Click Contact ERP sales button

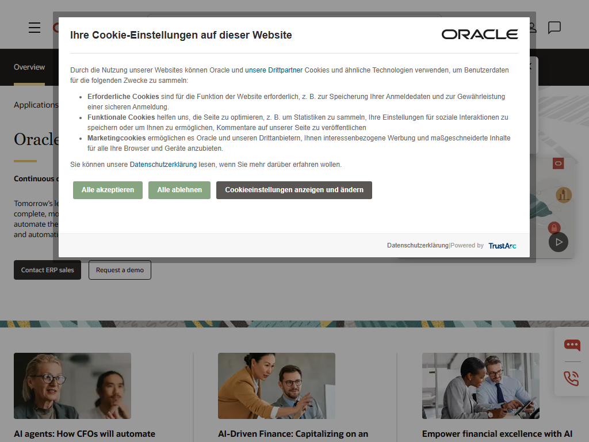[x=47, y=270]
